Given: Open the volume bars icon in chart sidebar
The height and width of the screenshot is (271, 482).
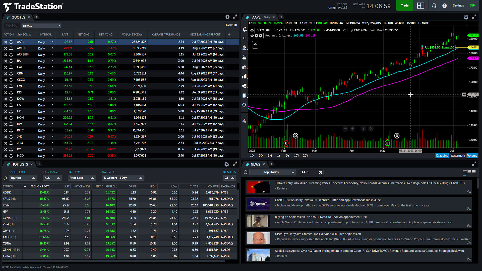Looking at the screenshot, I should point(245,76).
